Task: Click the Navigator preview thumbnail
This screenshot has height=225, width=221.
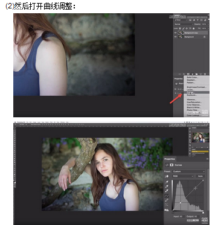Action: click(x=200, y=137)
